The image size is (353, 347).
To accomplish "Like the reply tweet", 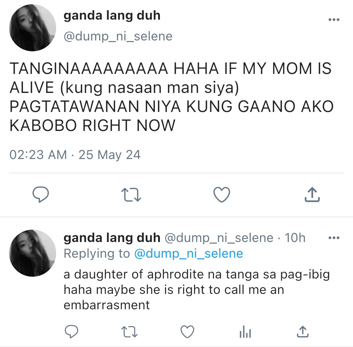I will click(187, 332).
